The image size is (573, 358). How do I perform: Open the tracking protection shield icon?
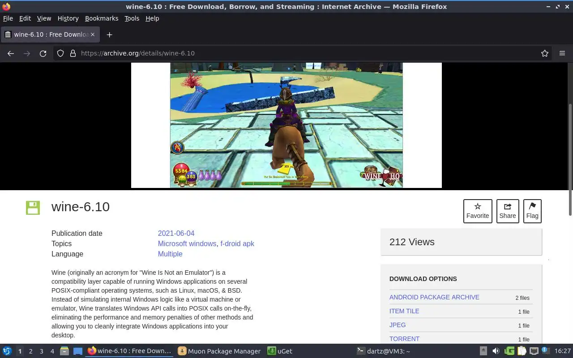(x=60, y=53)
